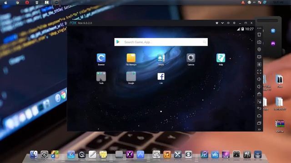Click the screen display icon in sidebar
Viewport: 291px width, 163px height.
pyautogui.click(x=259, y=57)
